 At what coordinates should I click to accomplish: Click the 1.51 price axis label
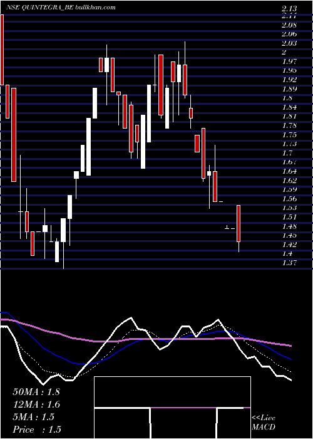click(x=289, y=217)
